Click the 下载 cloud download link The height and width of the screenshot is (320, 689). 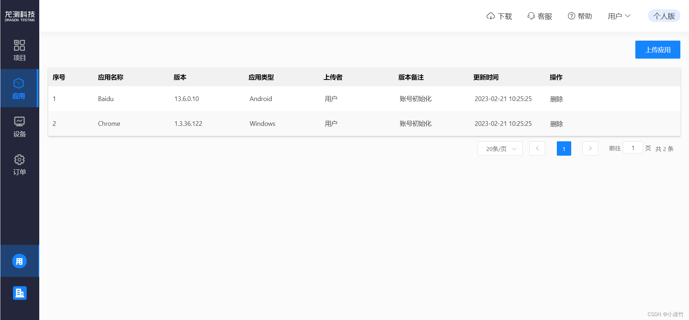(499, 16)
